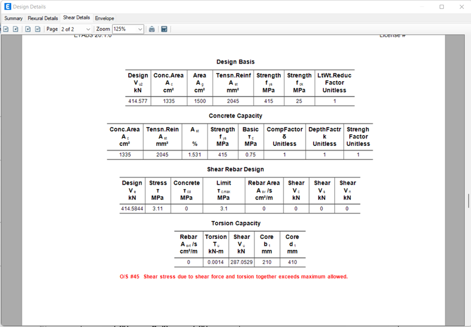This screenshot has width=471, height=327.
Task: Click the Torsion Tu column header
Action: [215, 244]
